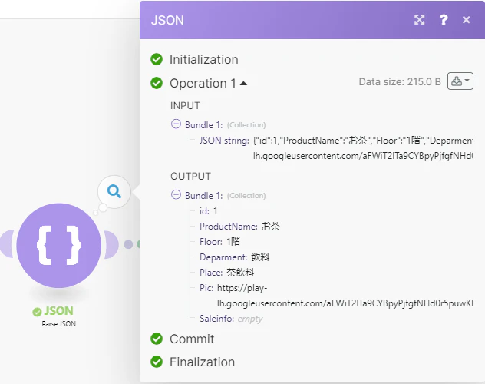The width and height of the screenshot is (485, 384).
Task: Select the id: 1 output row
Action: [209, 211]
